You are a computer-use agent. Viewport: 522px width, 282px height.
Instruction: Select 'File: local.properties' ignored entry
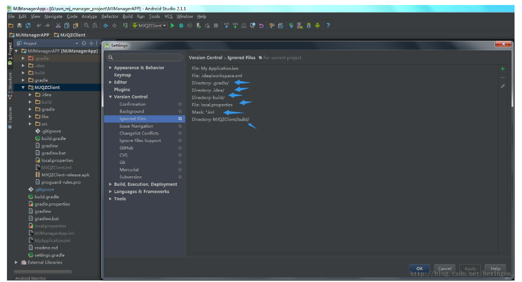(x=212, y=105)
